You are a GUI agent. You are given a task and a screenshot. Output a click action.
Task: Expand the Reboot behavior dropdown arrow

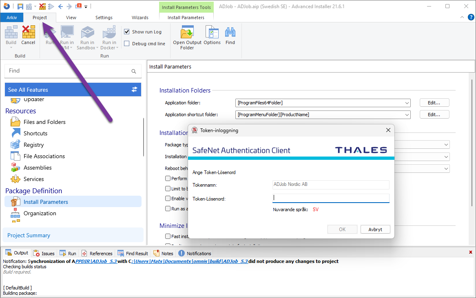446,169
